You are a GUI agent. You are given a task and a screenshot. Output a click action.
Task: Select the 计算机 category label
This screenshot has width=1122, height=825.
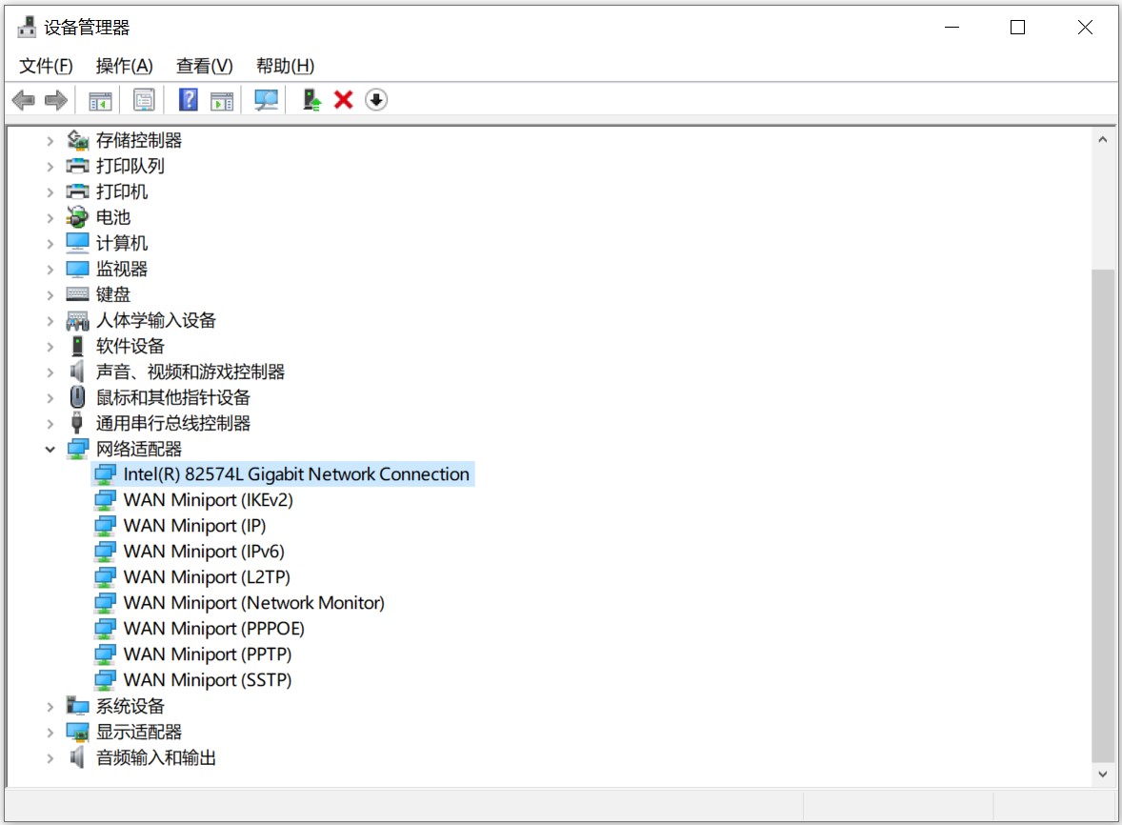(122, 243)
